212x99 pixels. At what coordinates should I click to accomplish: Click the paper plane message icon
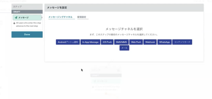click(16, 17)
